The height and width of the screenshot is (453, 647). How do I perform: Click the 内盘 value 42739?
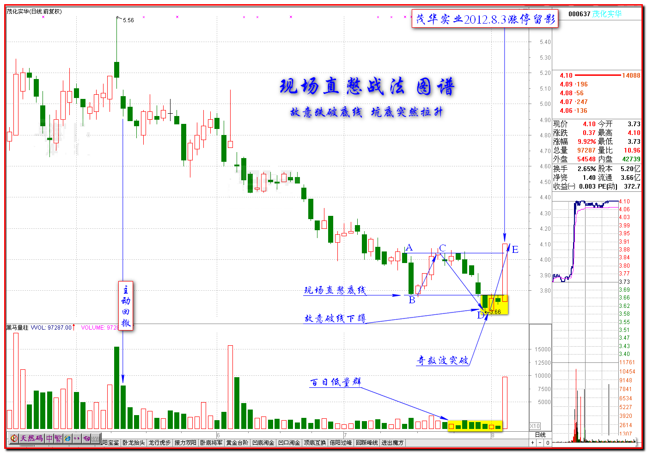tap(631, 159)
